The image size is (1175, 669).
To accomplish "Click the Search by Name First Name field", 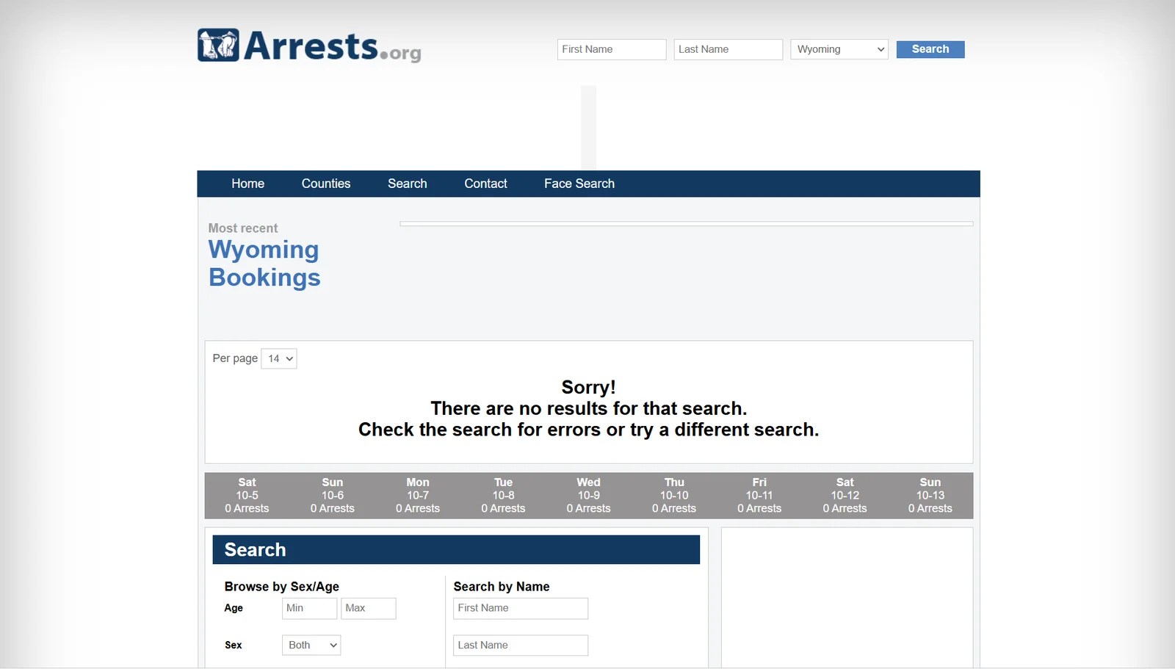I will 521,608.
